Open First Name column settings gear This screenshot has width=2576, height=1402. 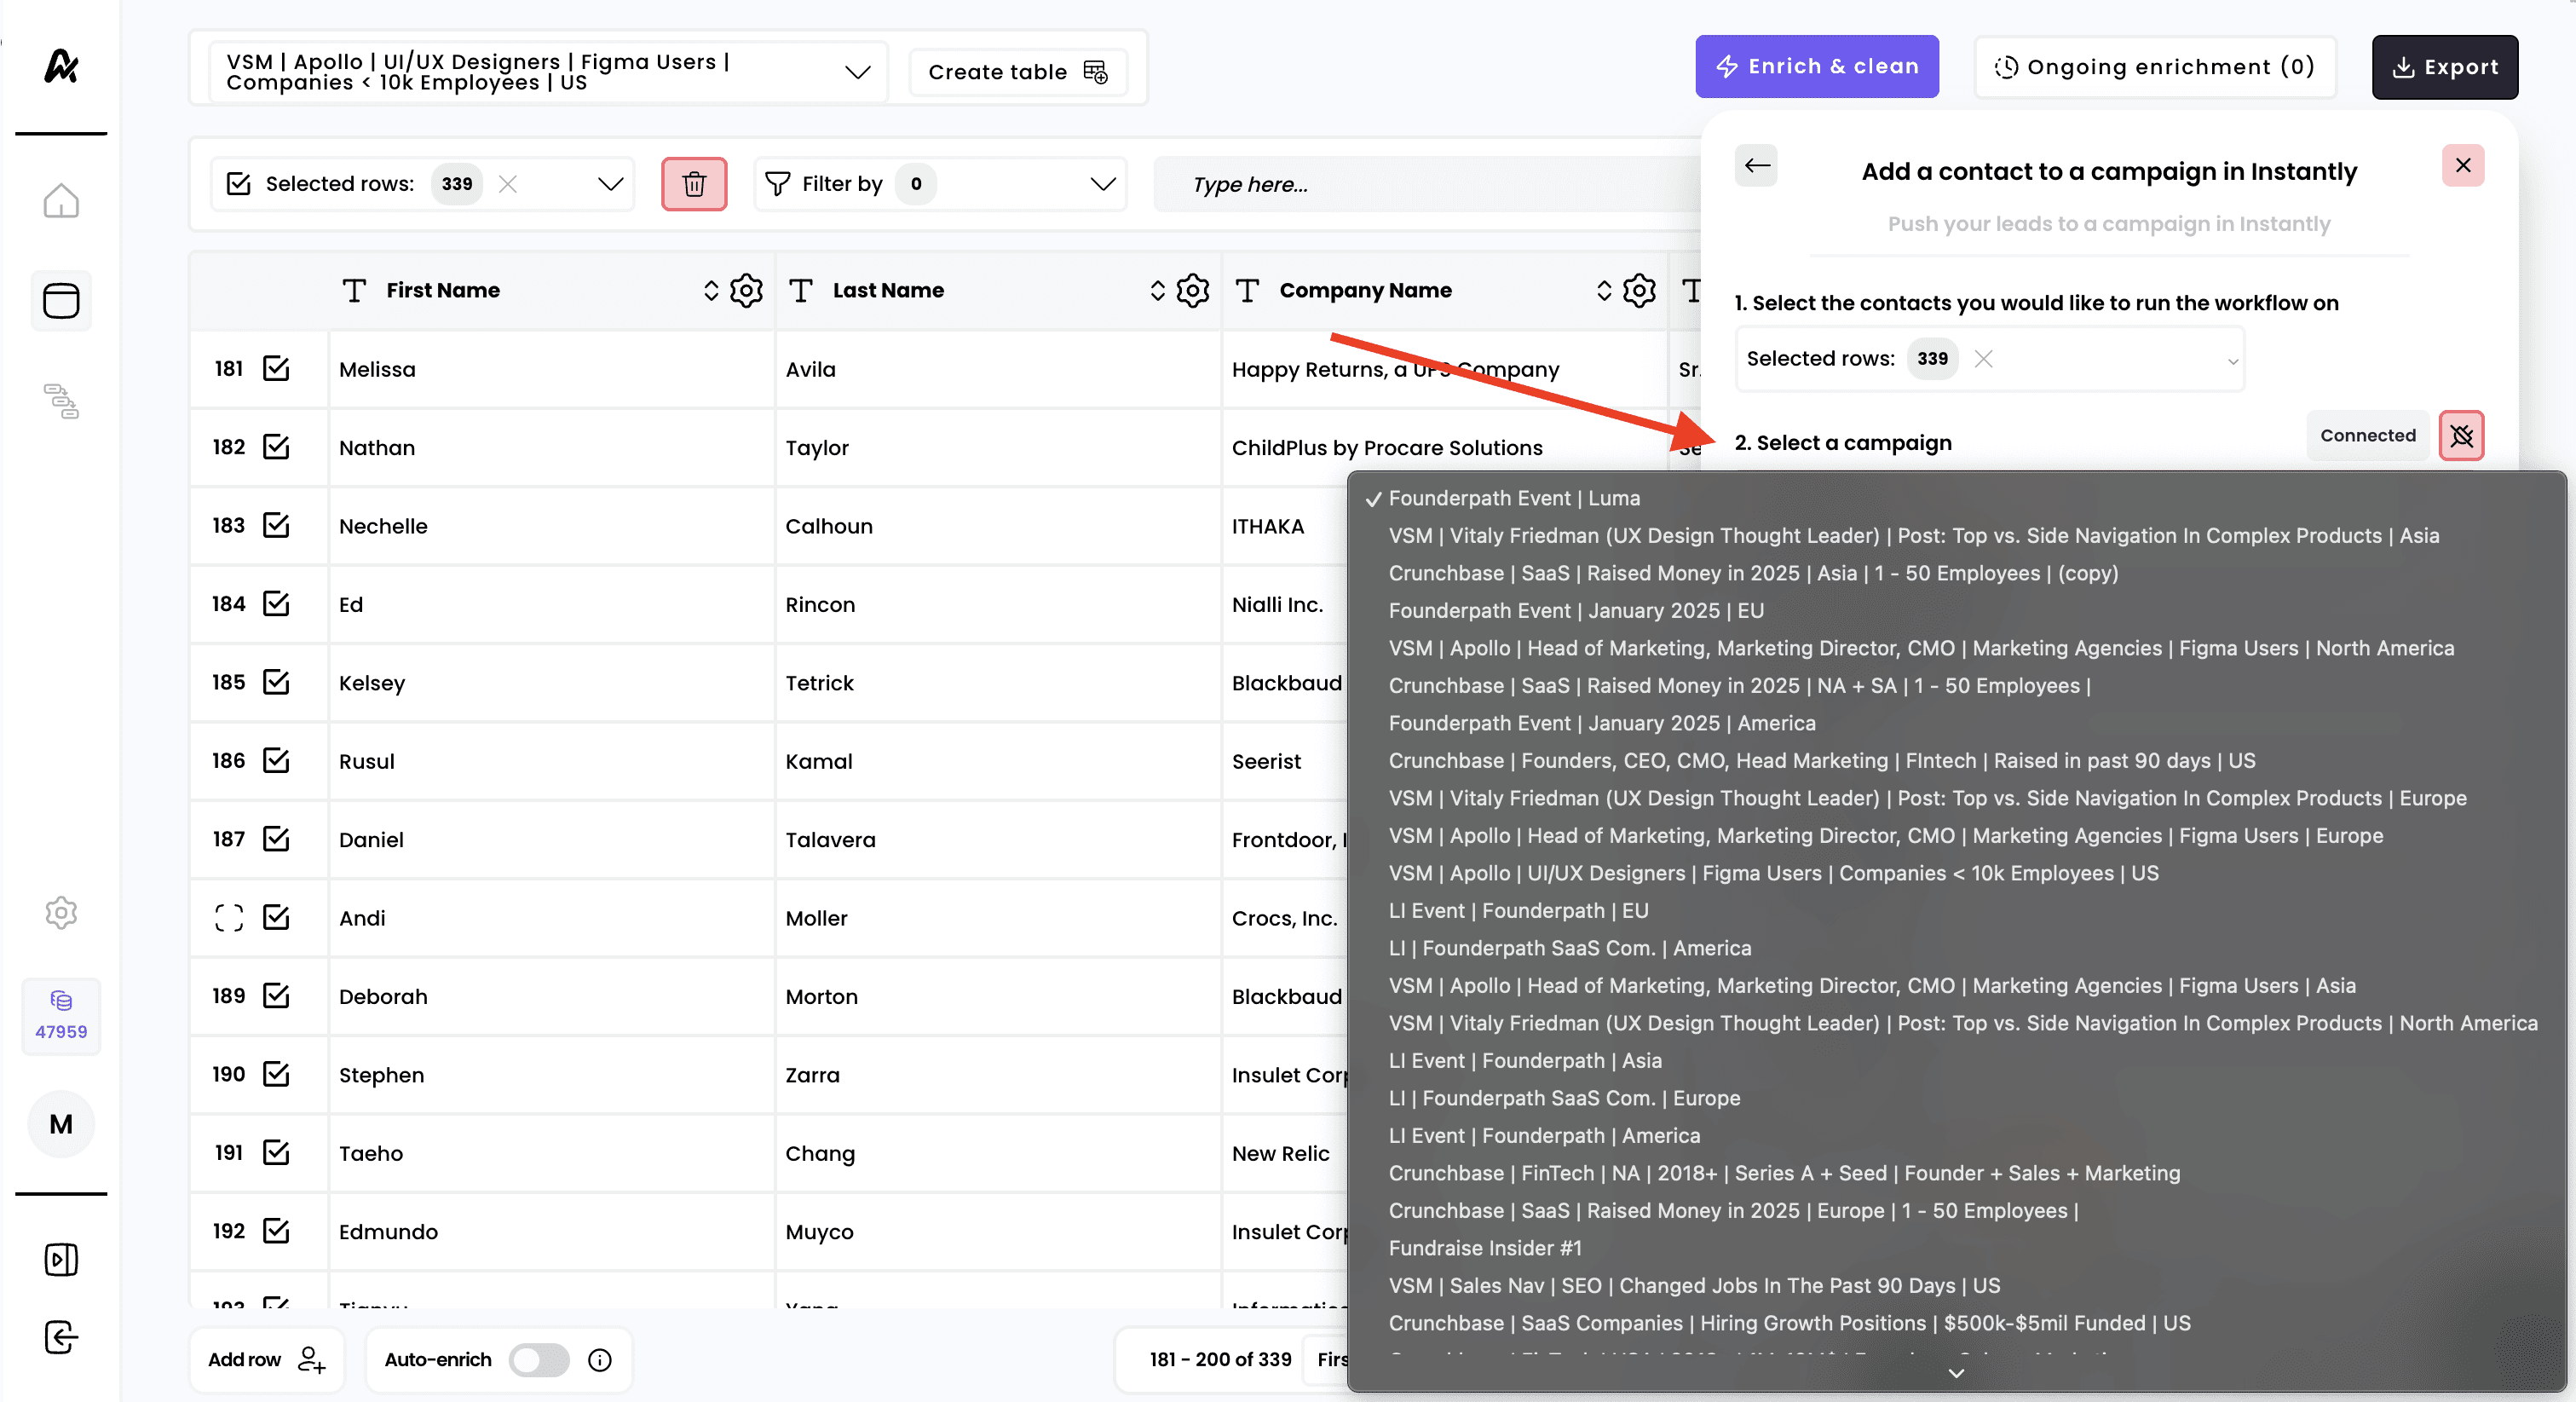pos(746,290)
